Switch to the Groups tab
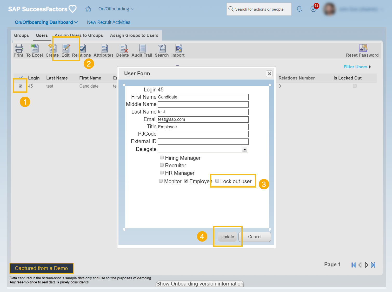392x292 pixels. pos(22,36)
